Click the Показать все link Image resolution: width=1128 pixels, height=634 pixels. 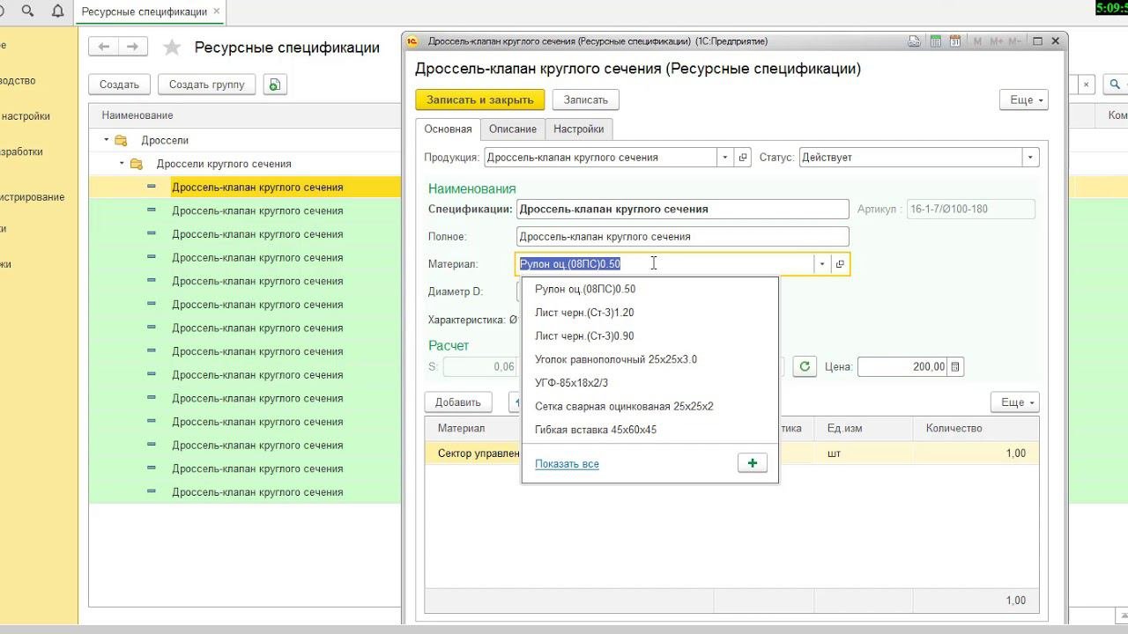pyautogui.click(x=567, y=464)
